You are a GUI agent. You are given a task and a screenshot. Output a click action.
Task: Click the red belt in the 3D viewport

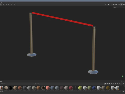click(62, 19)
